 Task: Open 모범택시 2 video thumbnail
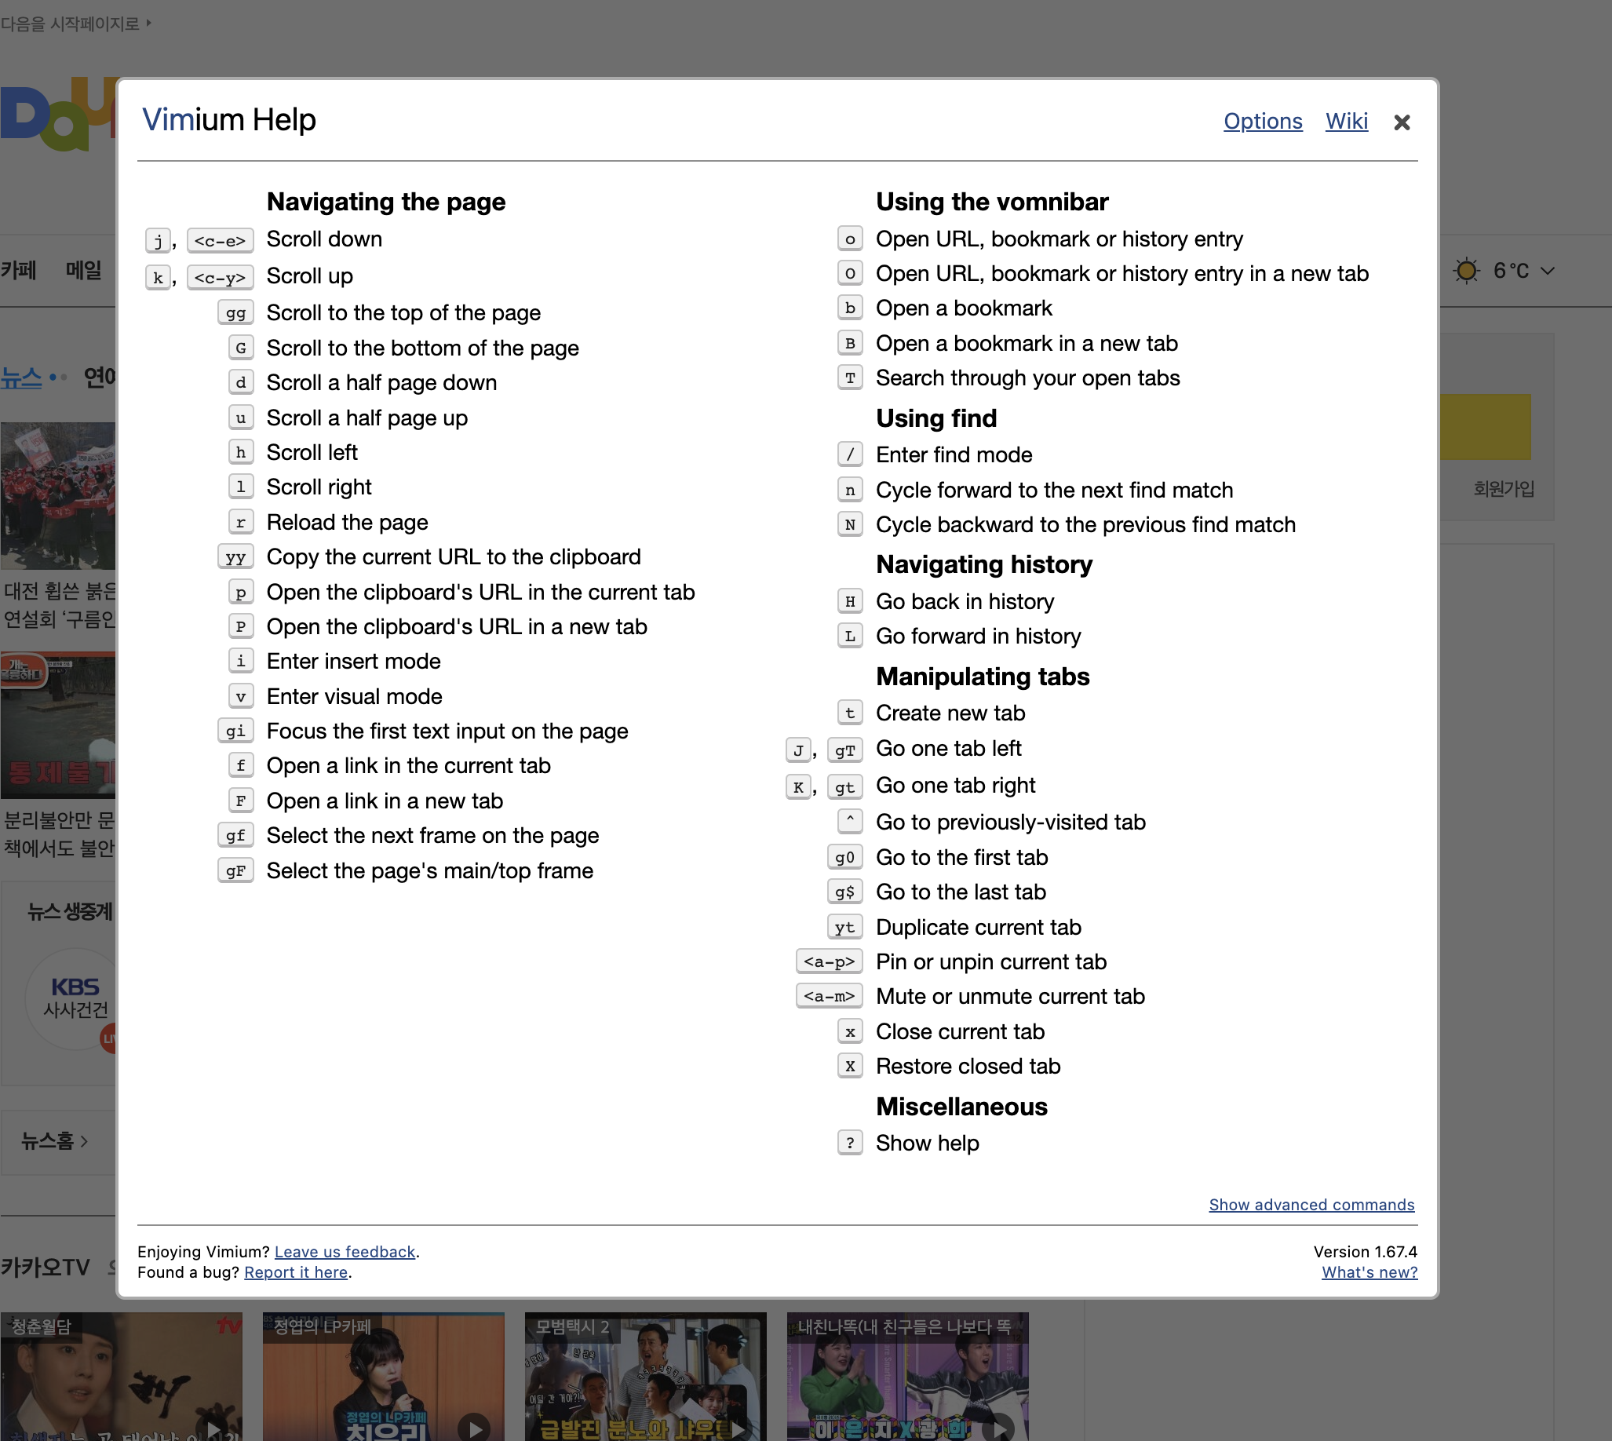pos(645,1376)
